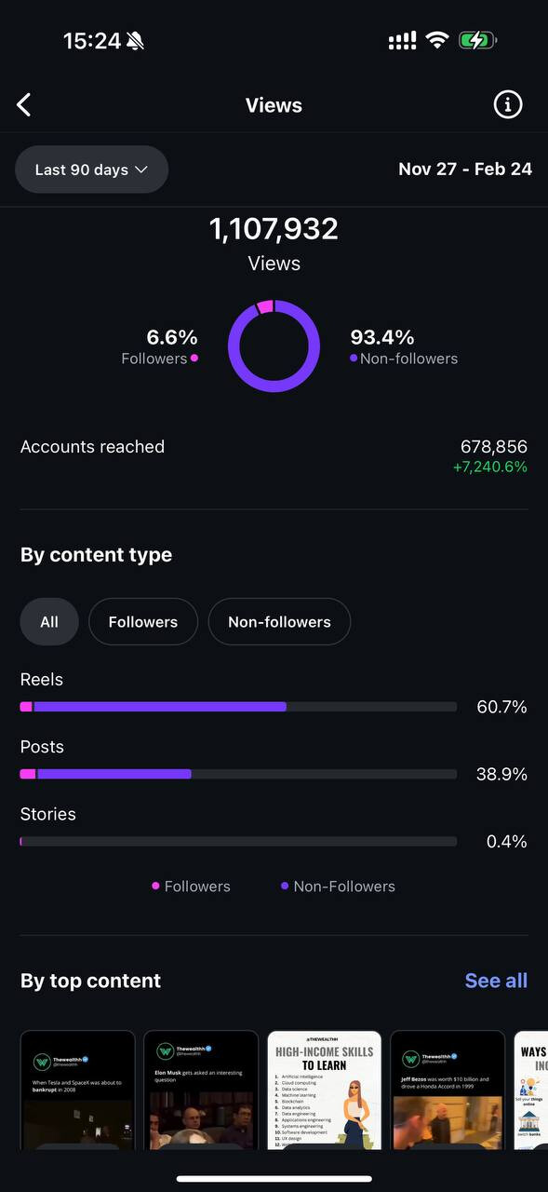Tap the donut chart of views

point(274,346)
